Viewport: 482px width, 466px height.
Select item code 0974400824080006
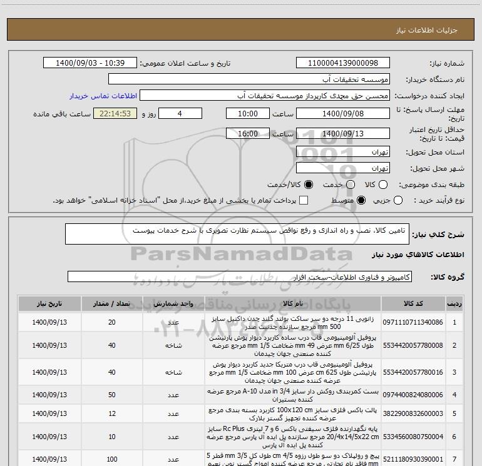pos(413,395)
